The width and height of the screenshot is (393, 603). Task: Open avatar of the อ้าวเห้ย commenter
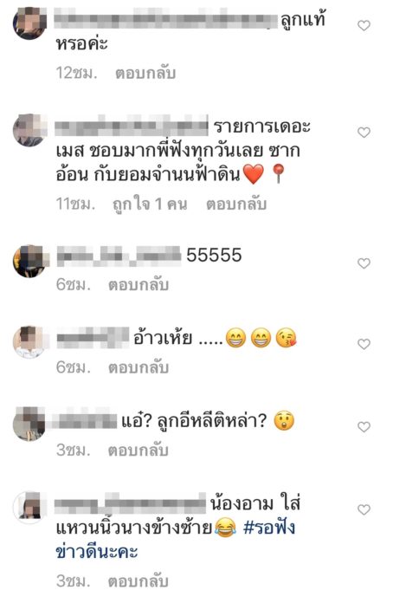[30, 341]
